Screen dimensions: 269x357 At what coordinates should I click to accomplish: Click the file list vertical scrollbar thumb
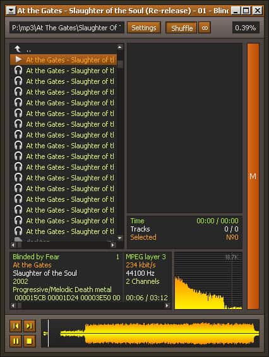pyautogui.click(x=120, y=64)
